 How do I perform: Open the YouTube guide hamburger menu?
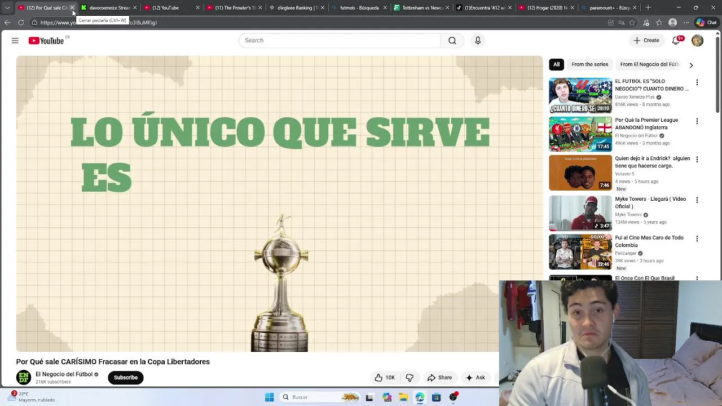coord(15,41)
